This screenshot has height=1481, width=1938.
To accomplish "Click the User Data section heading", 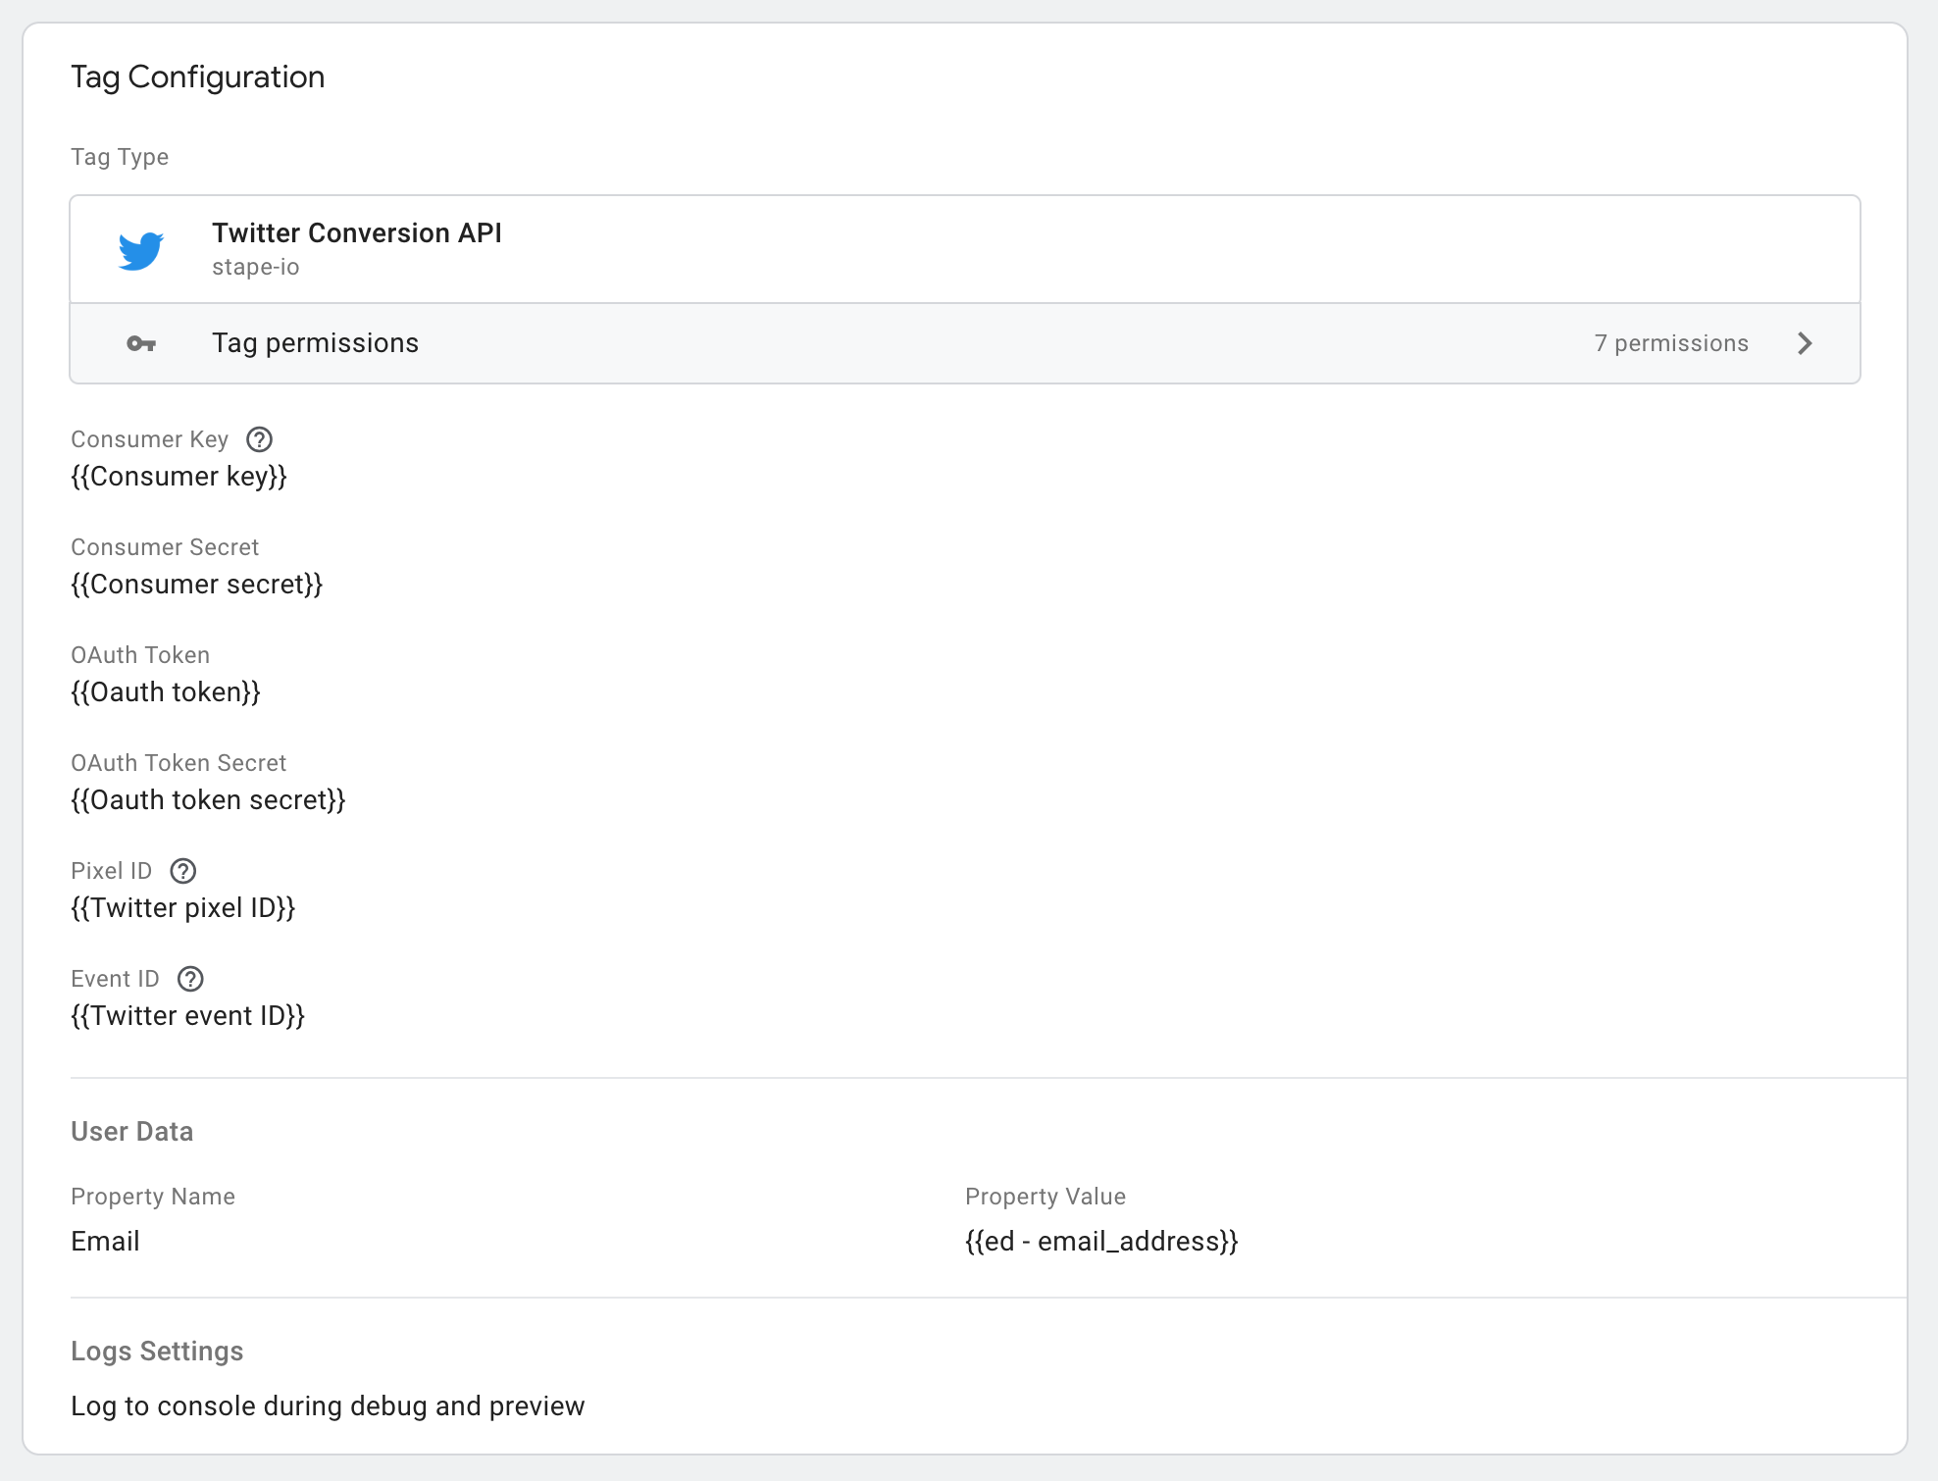I will [131, 1132].
